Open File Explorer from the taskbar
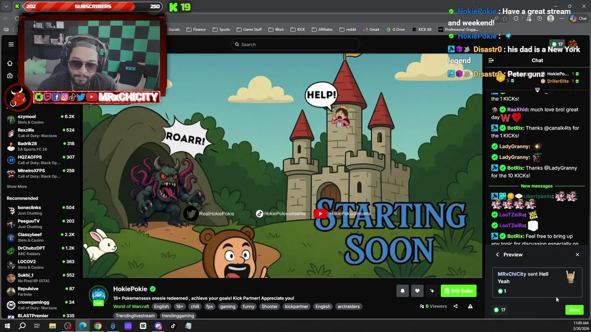 pos(53,326)
